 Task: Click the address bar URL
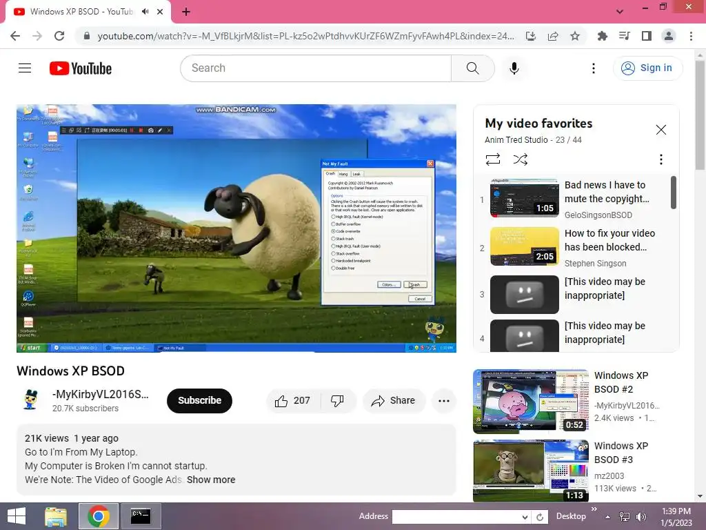tap(305, 36)
